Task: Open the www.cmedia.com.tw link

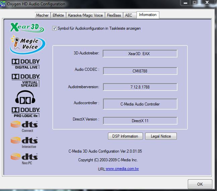Action: click(x=122, y=169)
